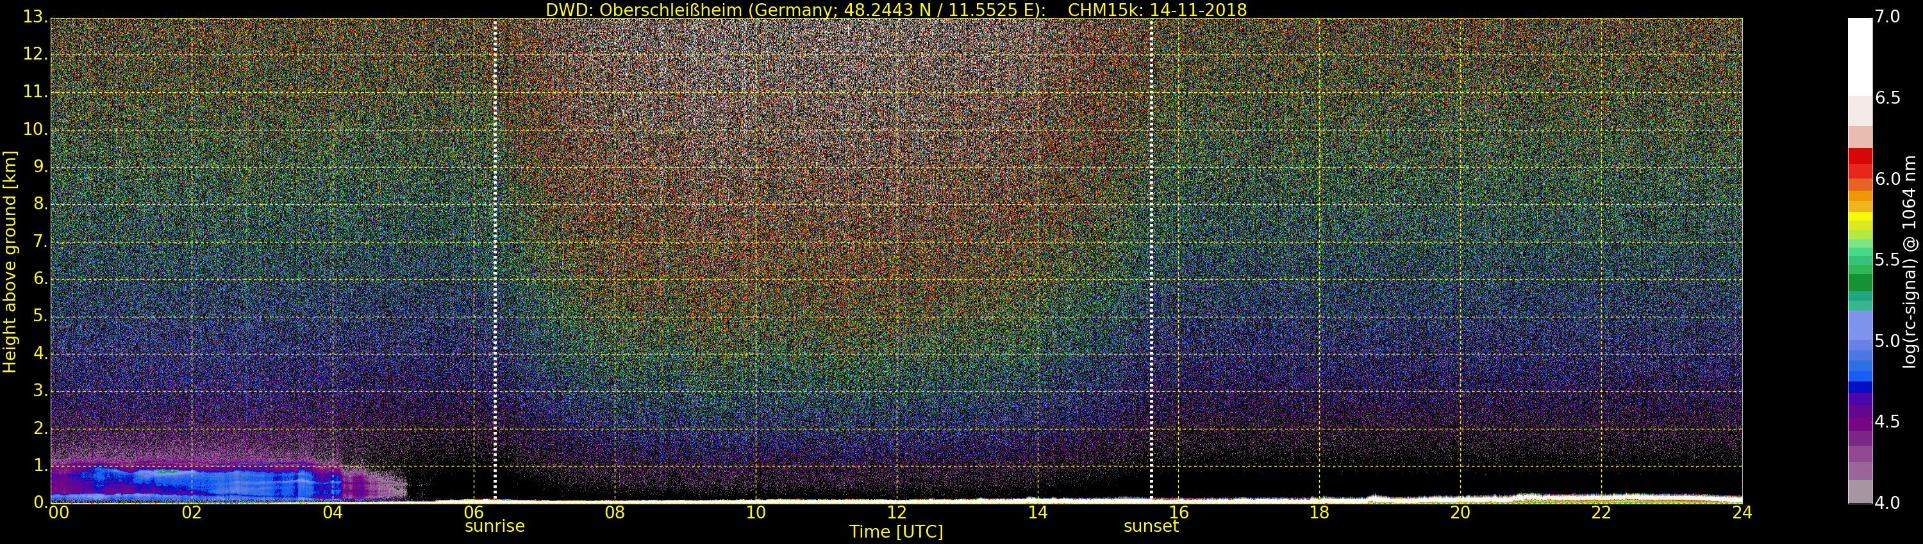The width and height of the screenshot is (1923, 544).
Task: Click the red band of the colorbar
Action: click(x=1860, y=160)
